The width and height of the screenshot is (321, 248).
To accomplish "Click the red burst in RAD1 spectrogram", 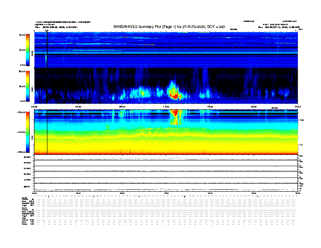I will pos(174,96).
